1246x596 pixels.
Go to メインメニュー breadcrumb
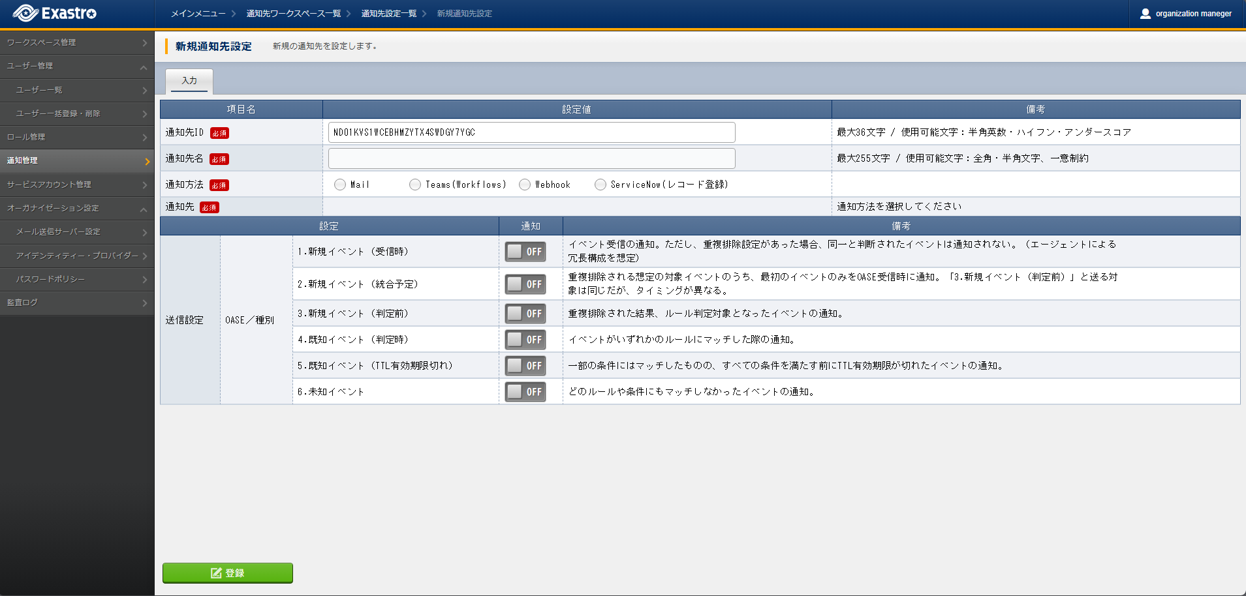click(x=198, y=14)
